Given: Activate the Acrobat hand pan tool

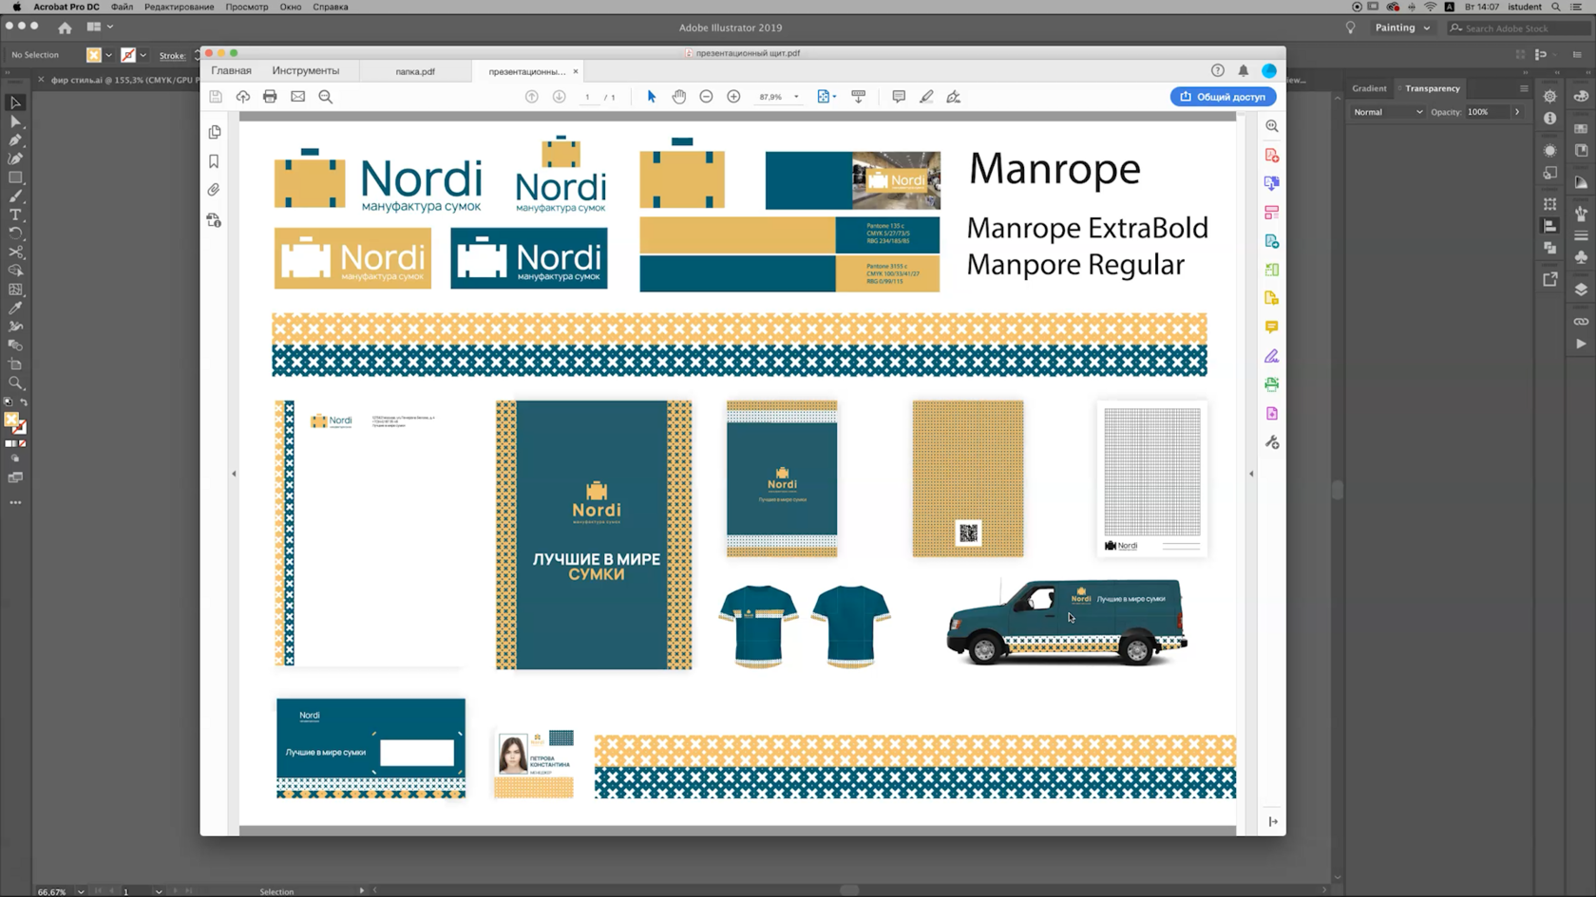Looking at the screenshot, I should pos(679,97).
